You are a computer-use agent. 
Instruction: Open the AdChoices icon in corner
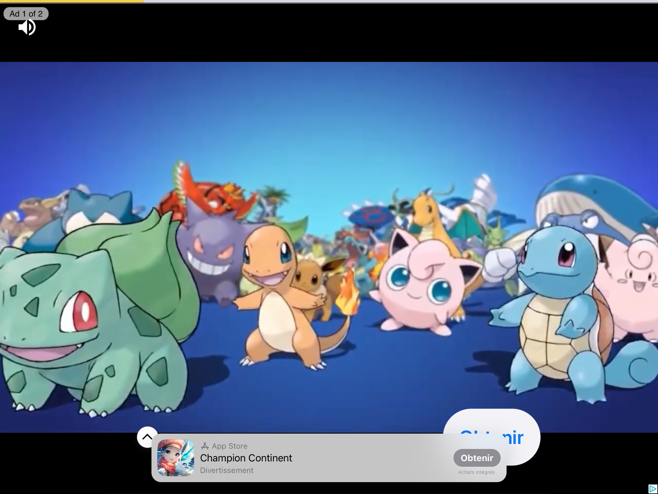click(x=653, y=489)
